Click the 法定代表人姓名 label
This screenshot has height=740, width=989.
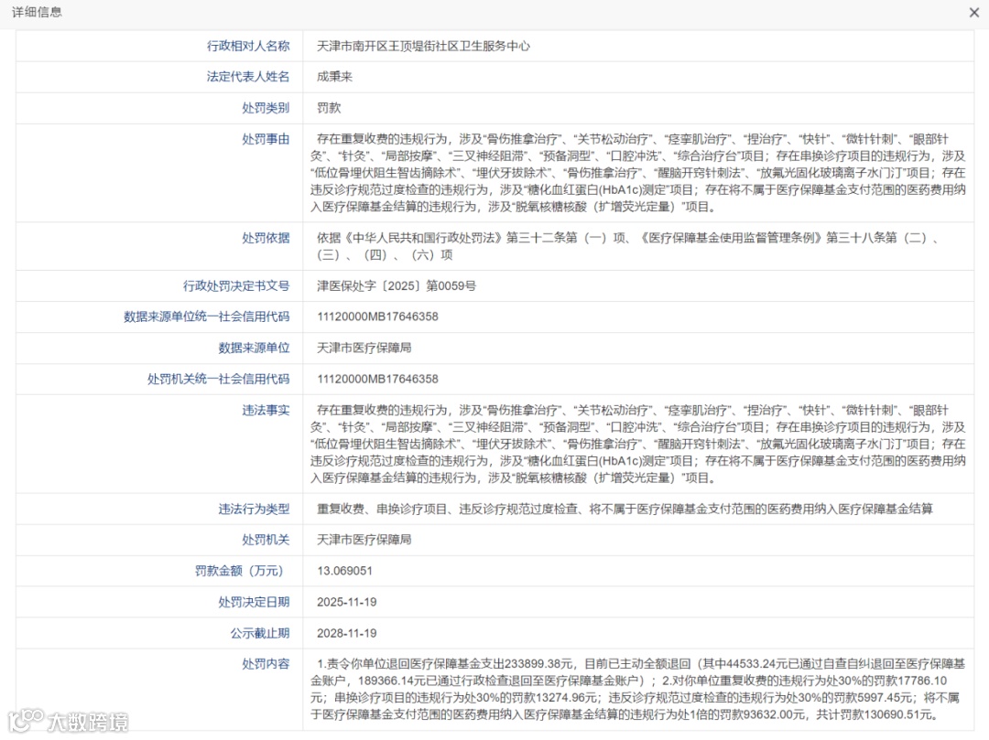click(248, 77)
